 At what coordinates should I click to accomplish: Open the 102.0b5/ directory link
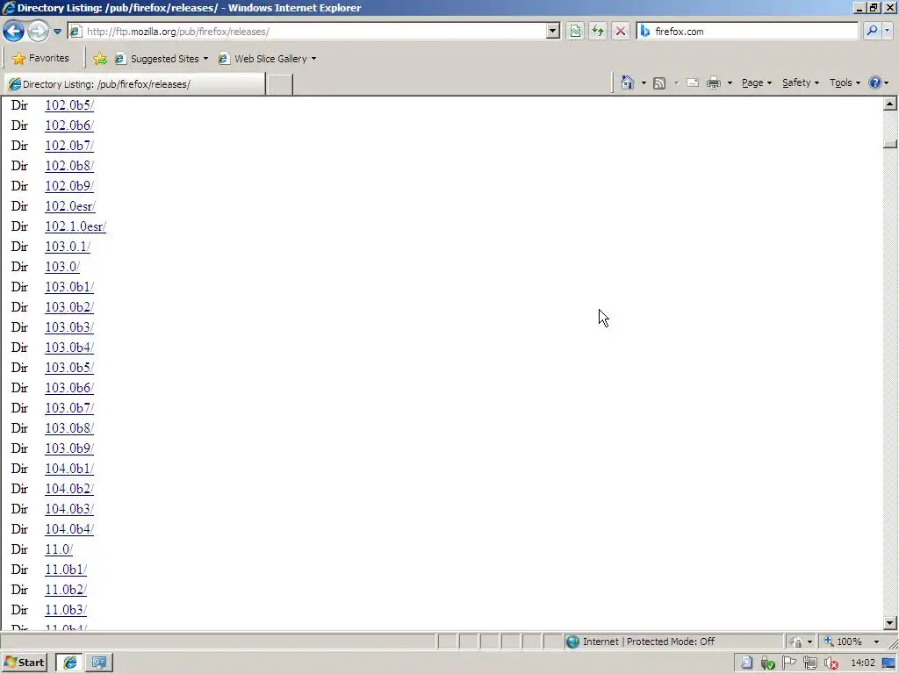69,105
